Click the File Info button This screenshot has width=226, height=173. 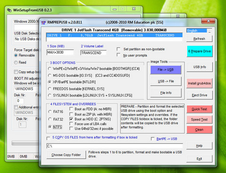pos(166,93)
